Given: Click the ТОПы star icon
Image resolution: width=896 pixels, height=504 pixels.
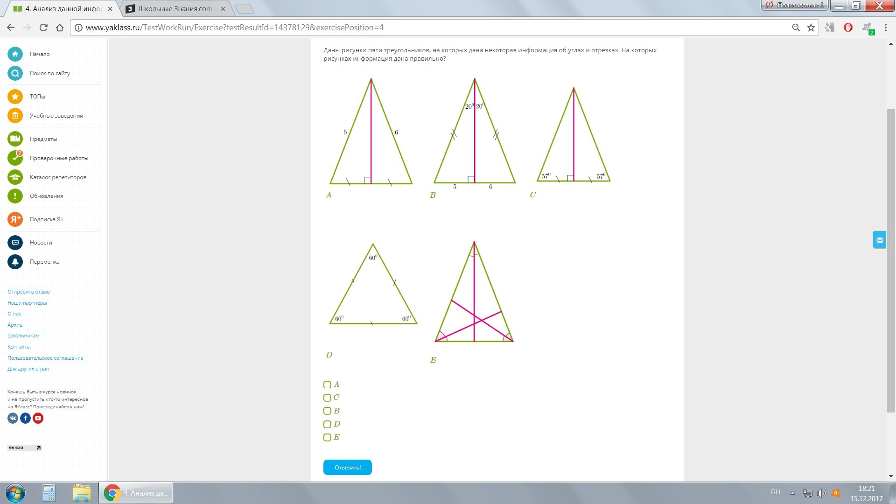Looking at the screenshot, I should click(15, 97).
